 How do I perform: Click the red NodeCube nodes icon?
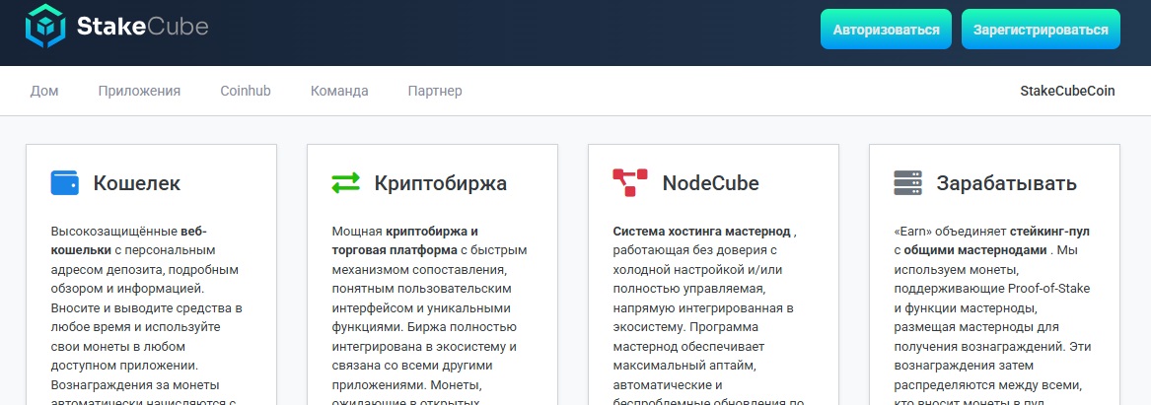pyautogui.click(x=630, y=182)
